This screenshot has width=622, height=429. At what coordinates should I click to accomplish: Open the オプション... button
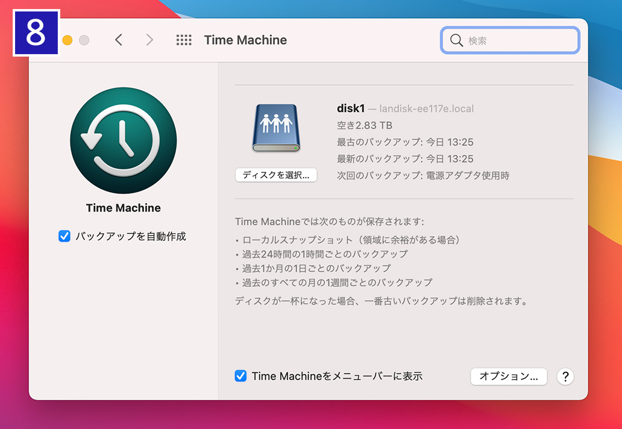509,376
